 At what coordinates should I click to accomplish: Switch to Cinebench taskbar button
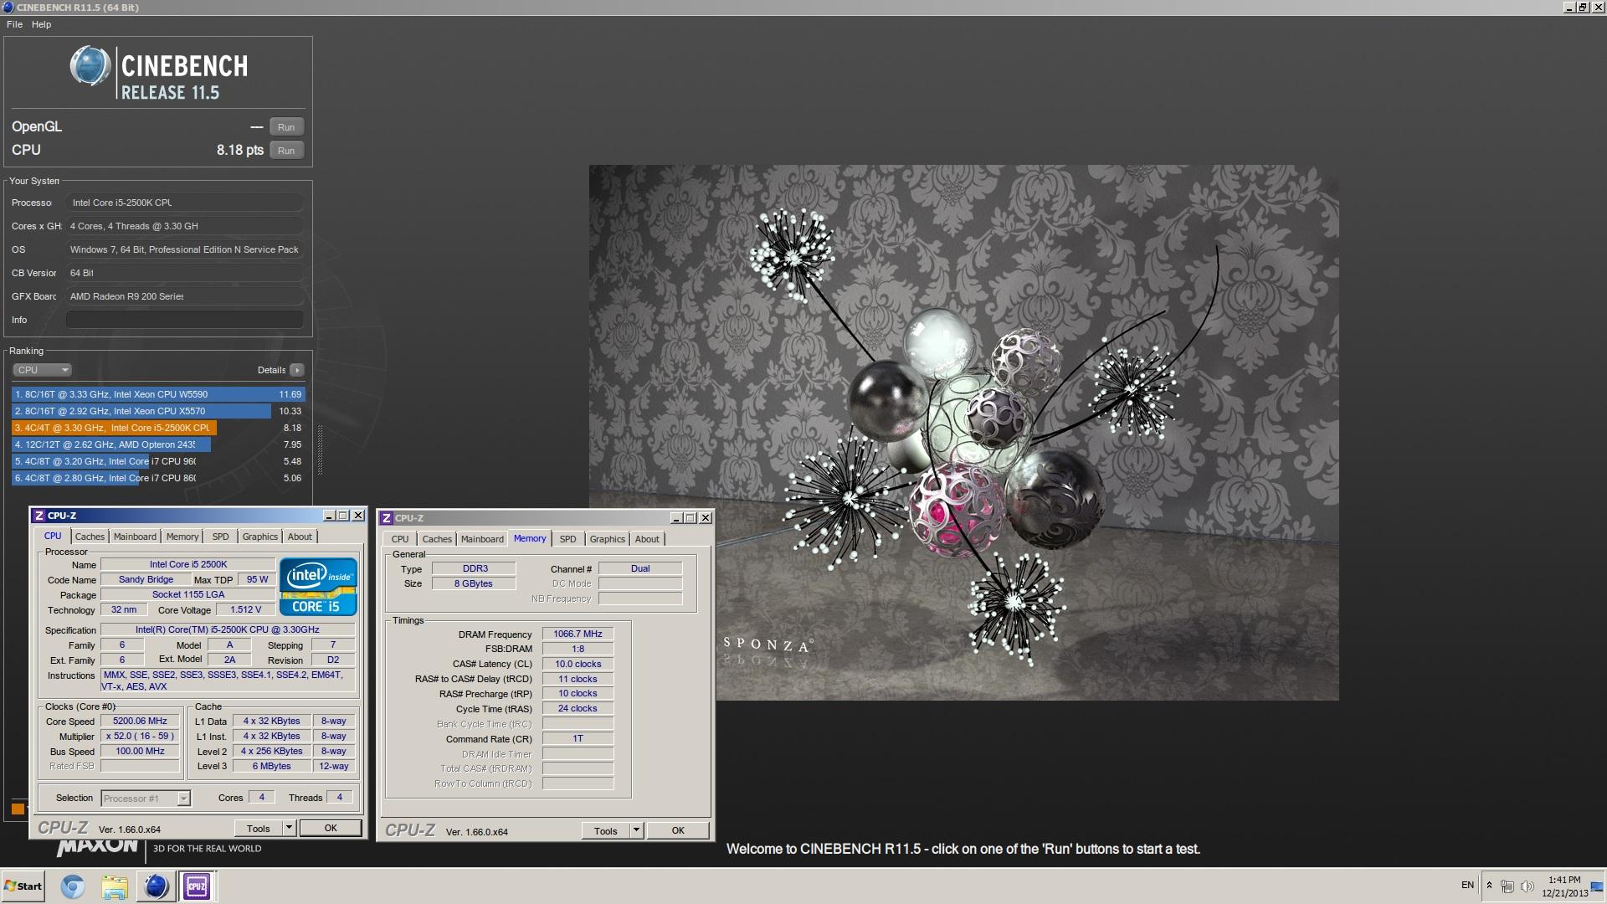click(x=156, y=886)
